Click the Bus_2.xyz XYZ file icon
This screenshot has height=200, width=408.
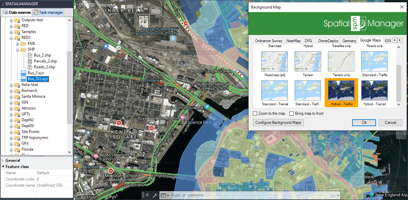[x=24, y=73]
